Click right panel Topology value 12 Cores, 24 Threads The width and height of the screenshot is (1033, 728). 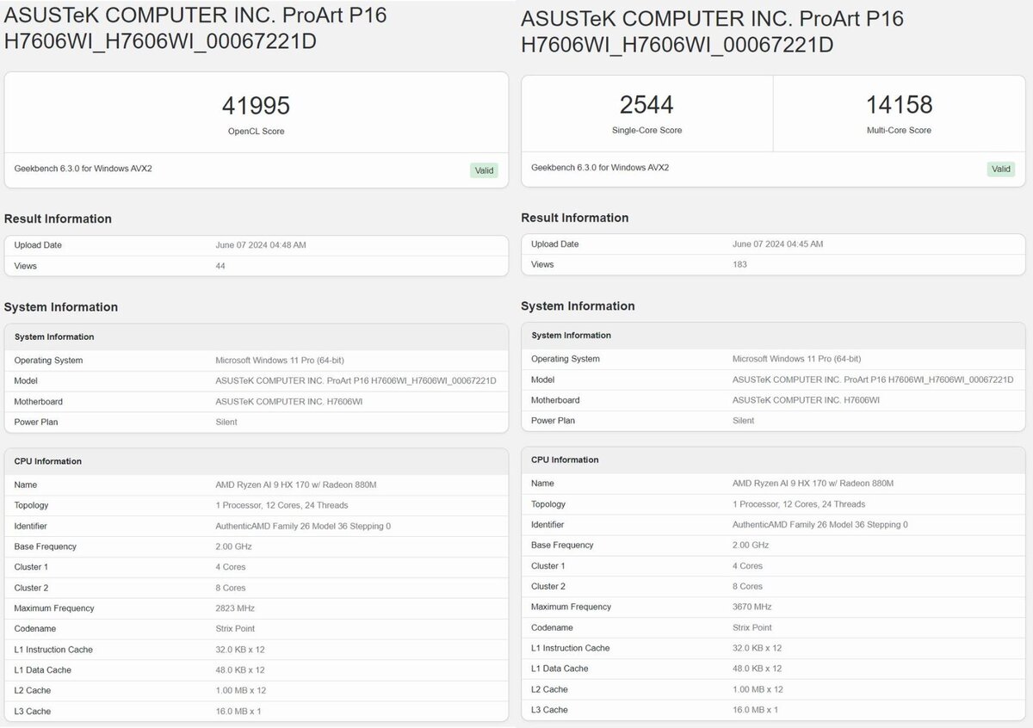point(799,504)
